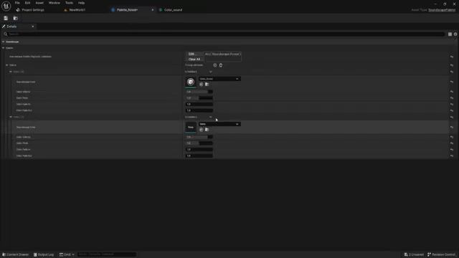Reset Index 1 Color Pitch to default
459x258 pixels.
click(452, 143)
